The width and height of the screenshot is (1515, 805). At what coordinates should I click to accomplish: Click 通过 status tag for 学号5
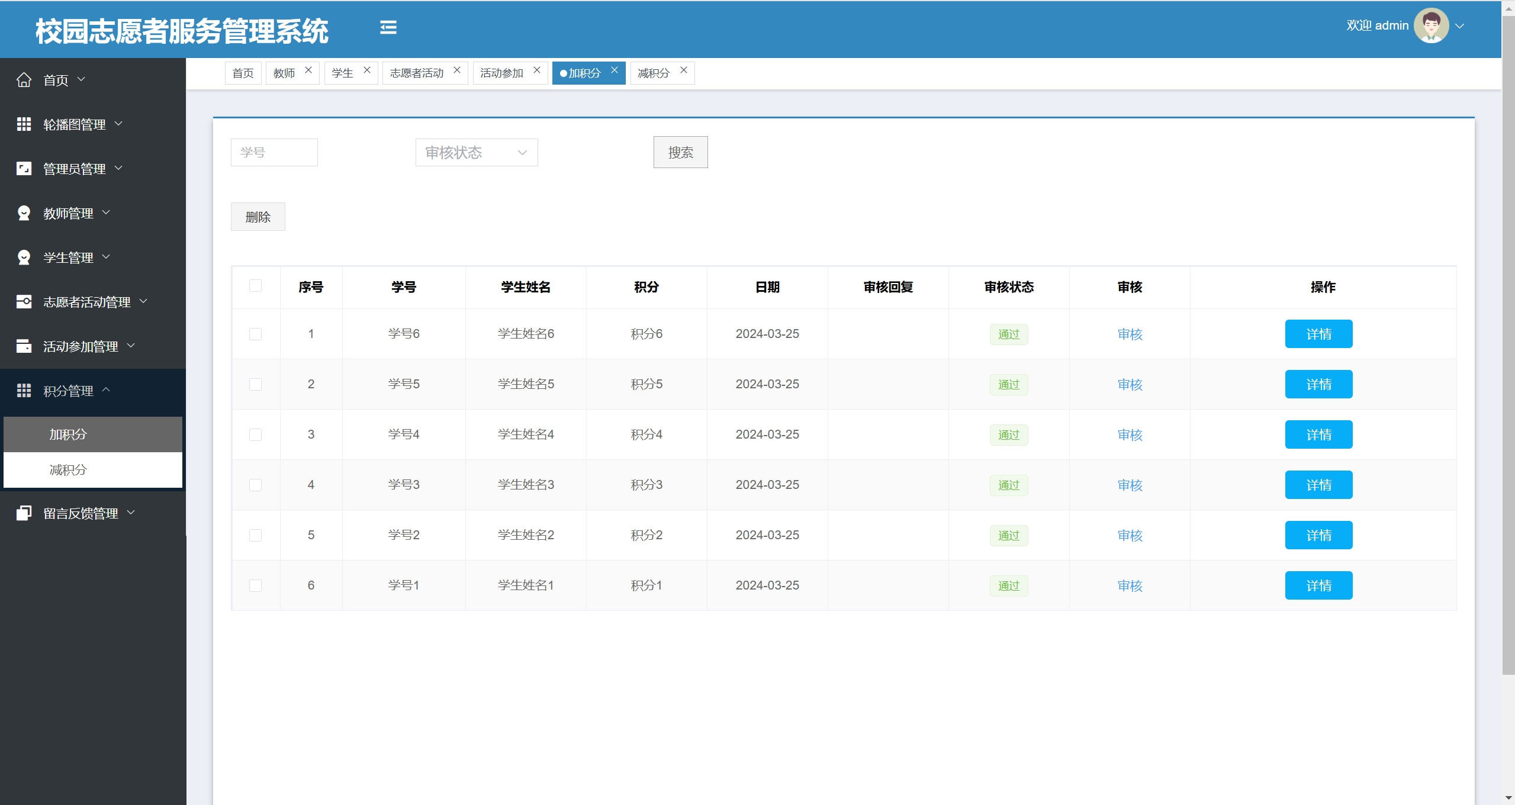(x=1009, y=385)
